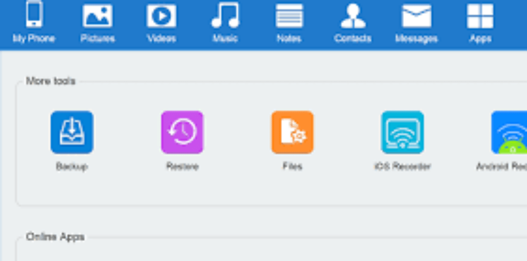Launch the Android Recorder tool icon

tap(509, 132)
